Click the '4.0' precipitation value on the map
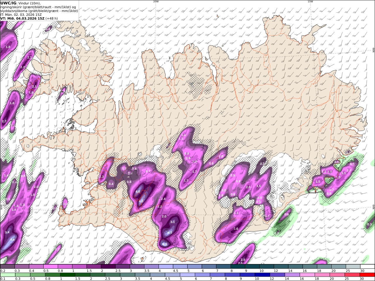375x281 pixels. pyautogui.click(x=138, y=192)
